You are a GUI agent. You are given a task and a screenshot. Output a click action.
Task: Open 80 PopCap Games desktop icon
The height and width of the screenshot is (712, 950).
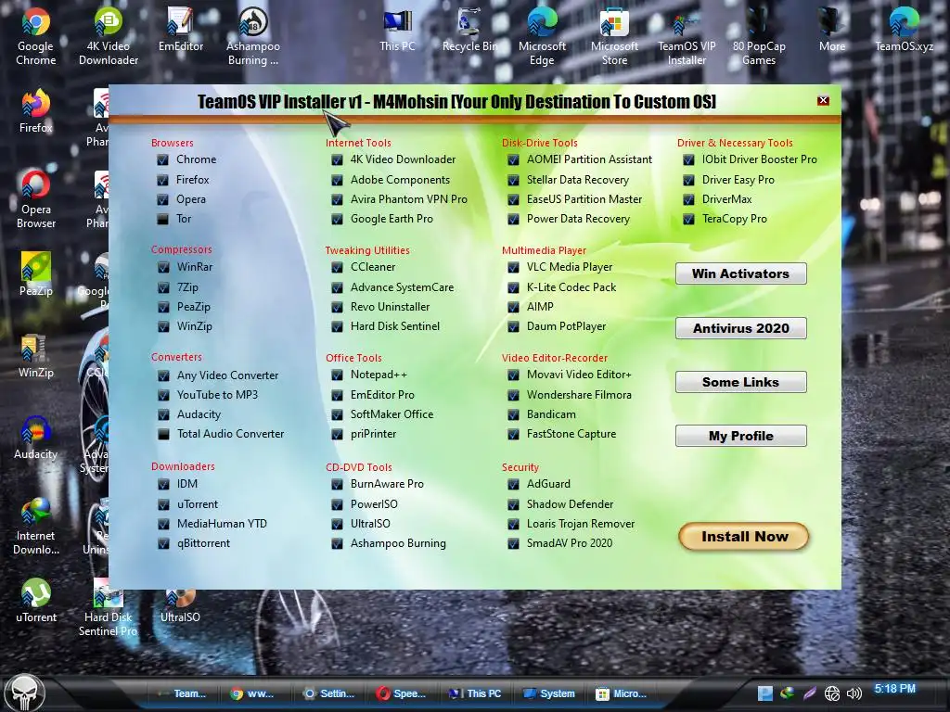coord(759,36)
